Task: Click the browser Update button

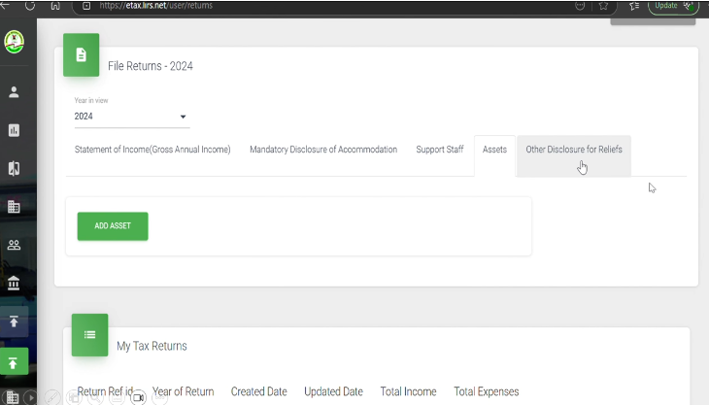Action: [x=672, y=6]
